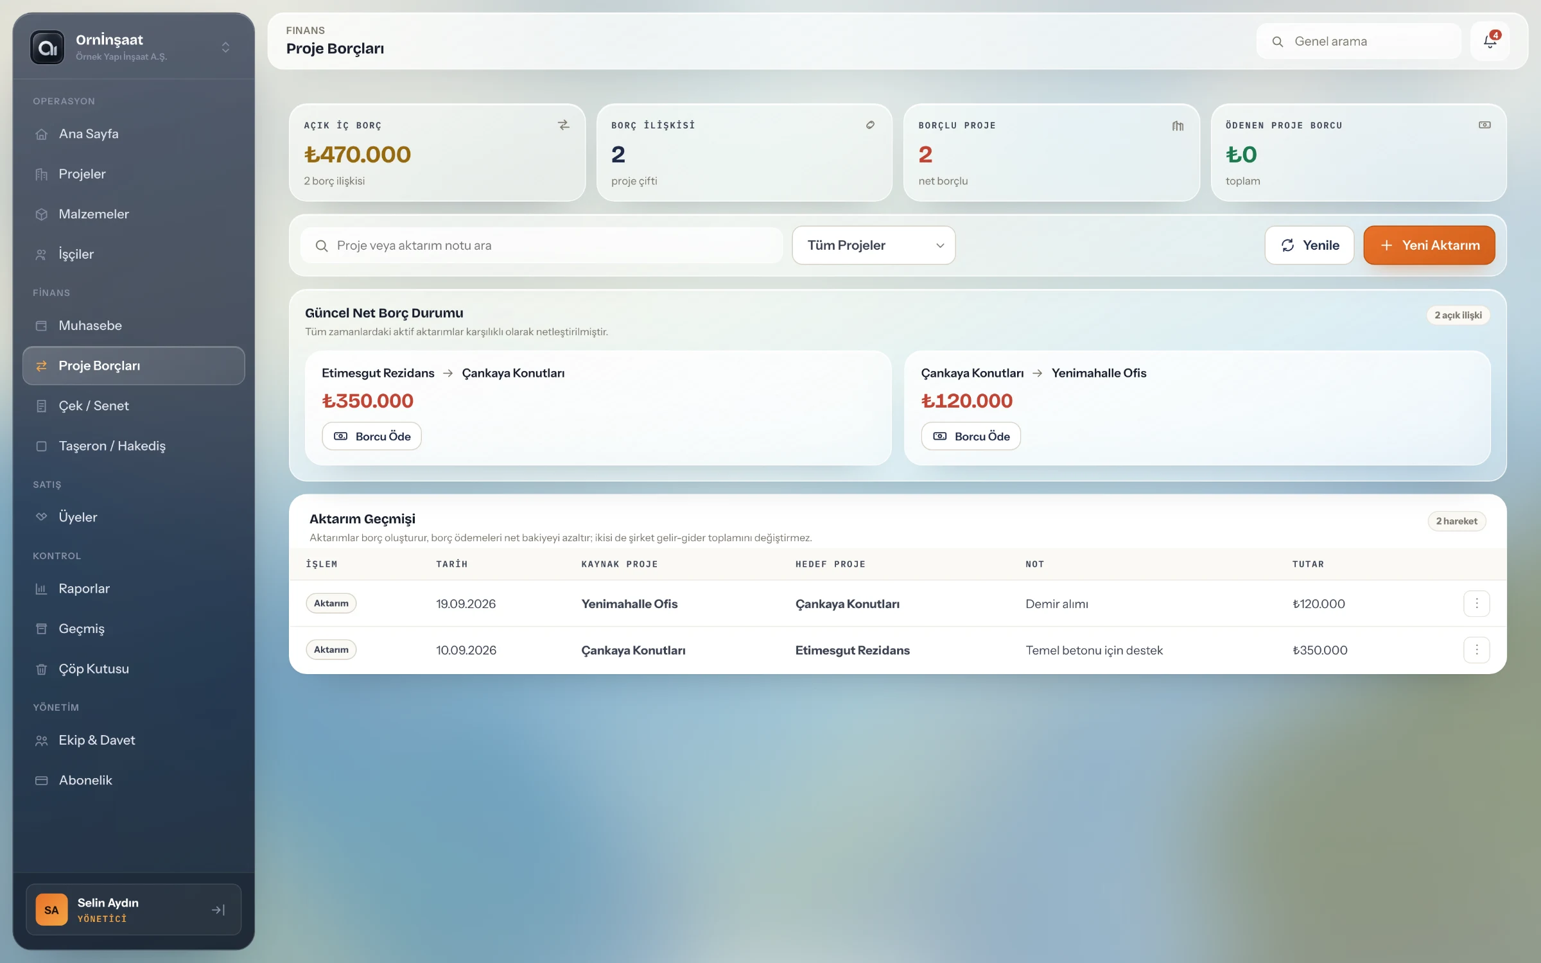Select the Etimesgut Rezidans target project cell
The height and width of the screenshot is (963, 1541).
click(x=852, y=650)
